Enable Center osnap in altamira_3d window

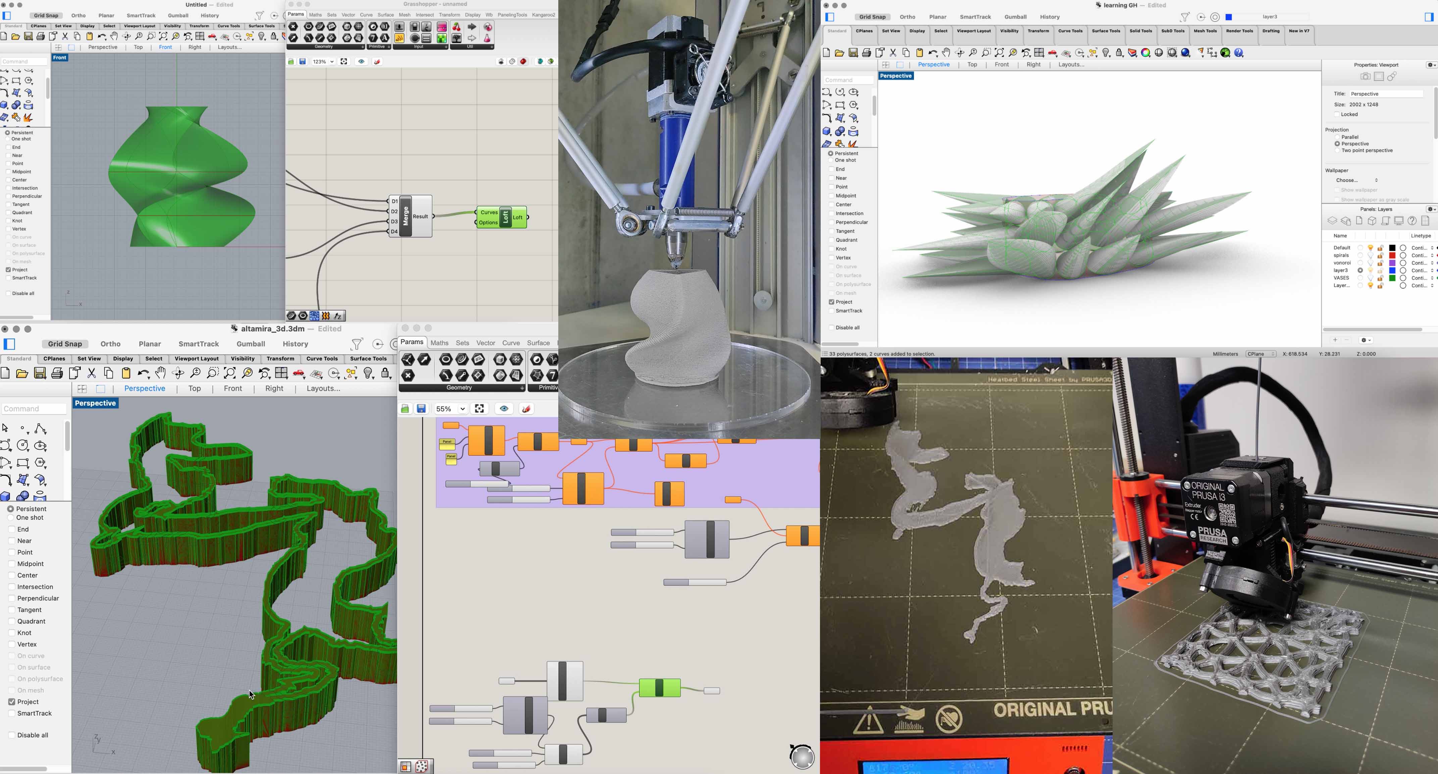click(x=11, y=575)
